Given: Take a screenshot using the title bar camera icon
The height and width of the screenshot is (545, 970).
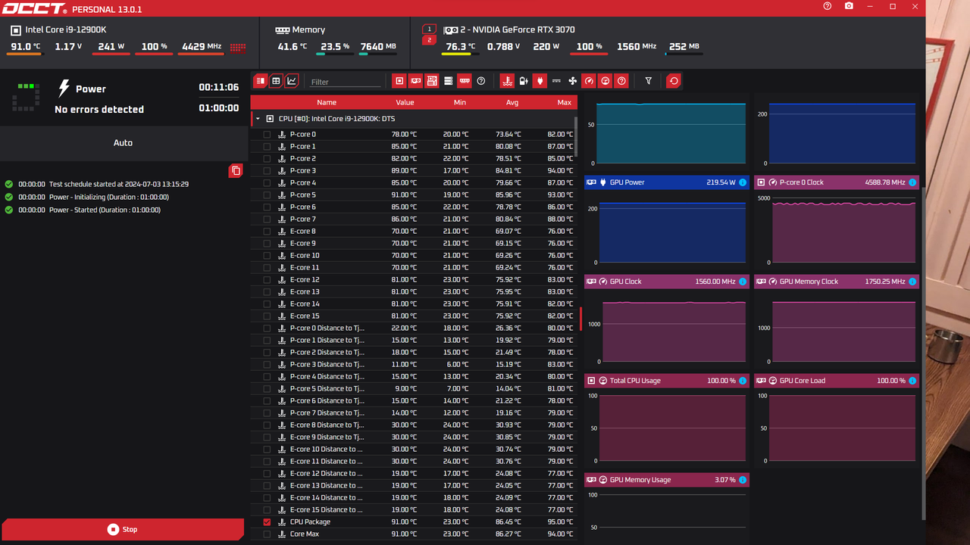Looking at the screenshot, I should coord(849,6).
